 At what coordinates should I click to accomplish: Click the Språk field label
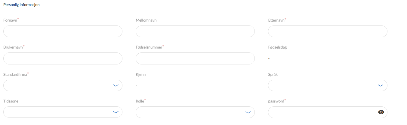(x=273, y=74)
